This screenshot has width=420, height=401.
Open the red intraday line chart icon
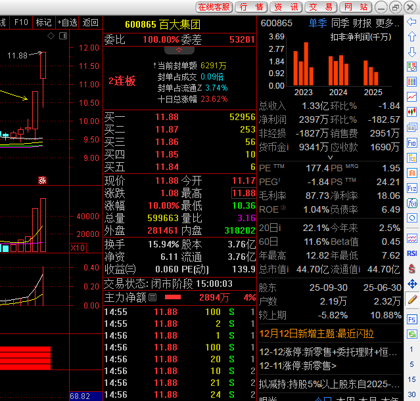pyautogui.click(x=411, y=96)
